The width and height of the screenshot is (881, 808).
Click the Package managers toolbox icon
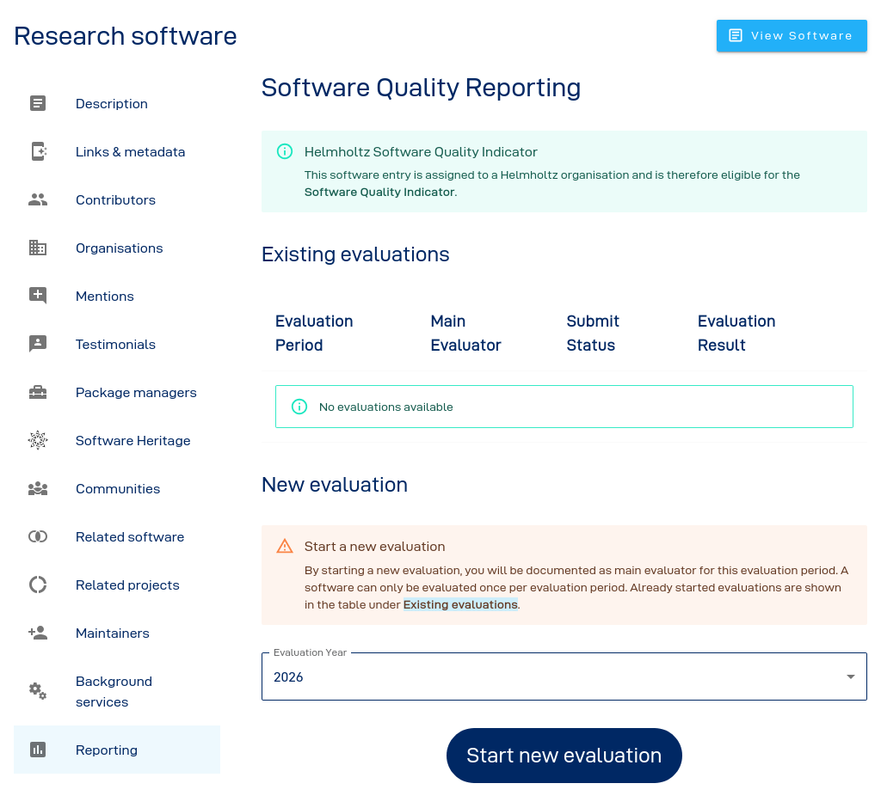(x=38, y=392)
